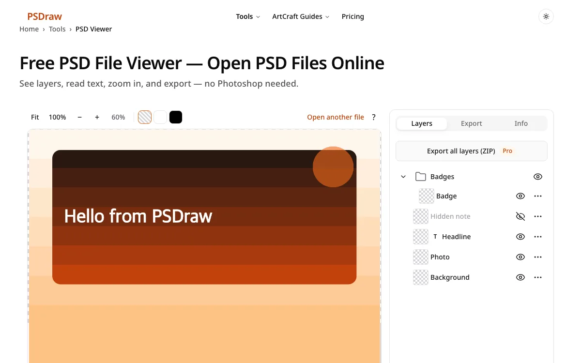Image resolution: width=581 pixels, height=363 pixels.
Task: Click the Hidden note layer thumbnail
Action: point(421,216)
